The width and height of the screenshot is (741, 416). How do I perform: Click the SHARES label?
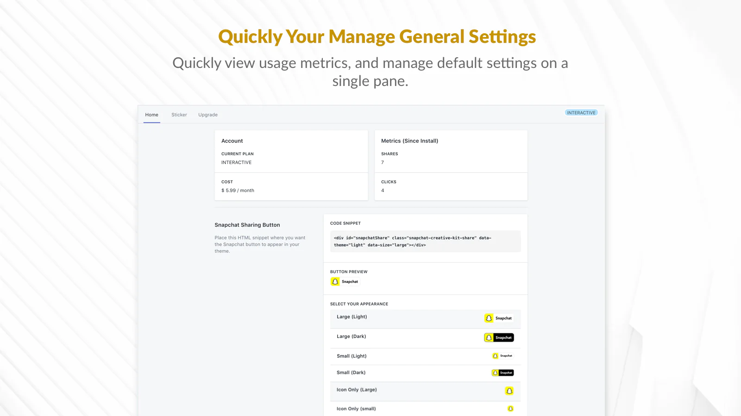(389, 154)
